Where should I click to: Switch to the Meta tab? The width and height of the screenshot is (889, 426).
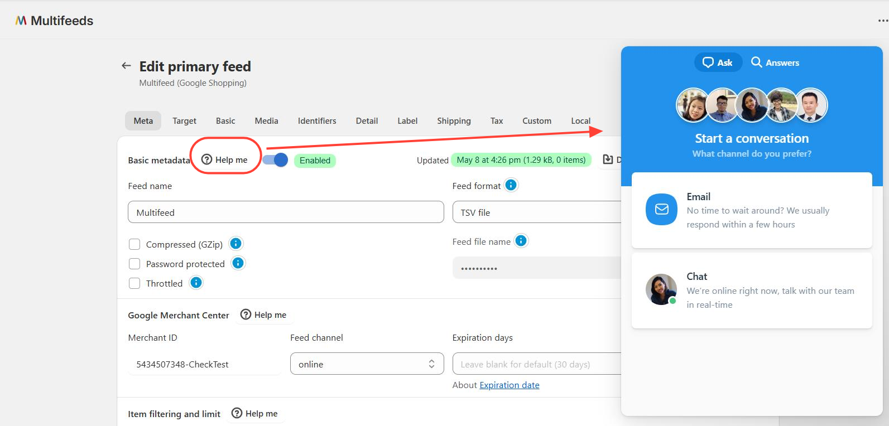(143, 120)
